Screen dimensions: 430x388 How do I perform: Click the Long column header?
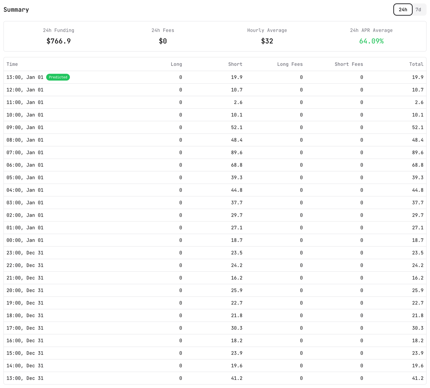tap(176, 64)
